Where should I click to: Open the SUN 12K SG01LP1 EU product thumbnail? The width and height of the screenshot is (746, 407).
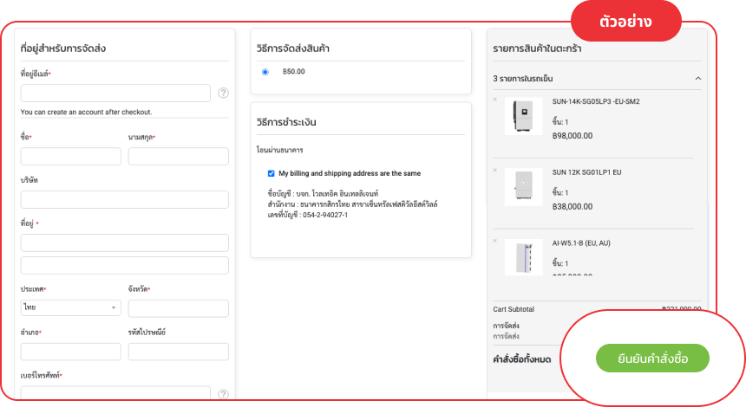click(523, 187)
